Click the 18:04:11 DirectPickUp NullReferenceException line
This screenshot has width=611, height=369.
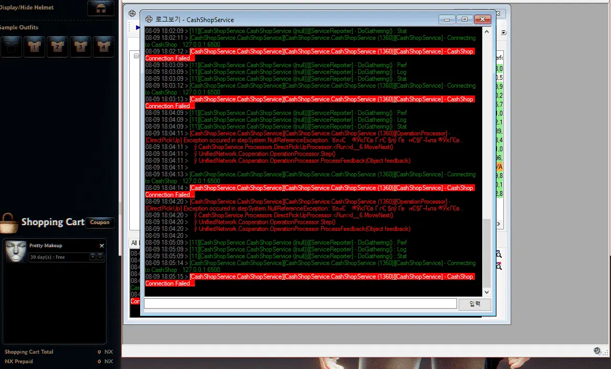304,136
